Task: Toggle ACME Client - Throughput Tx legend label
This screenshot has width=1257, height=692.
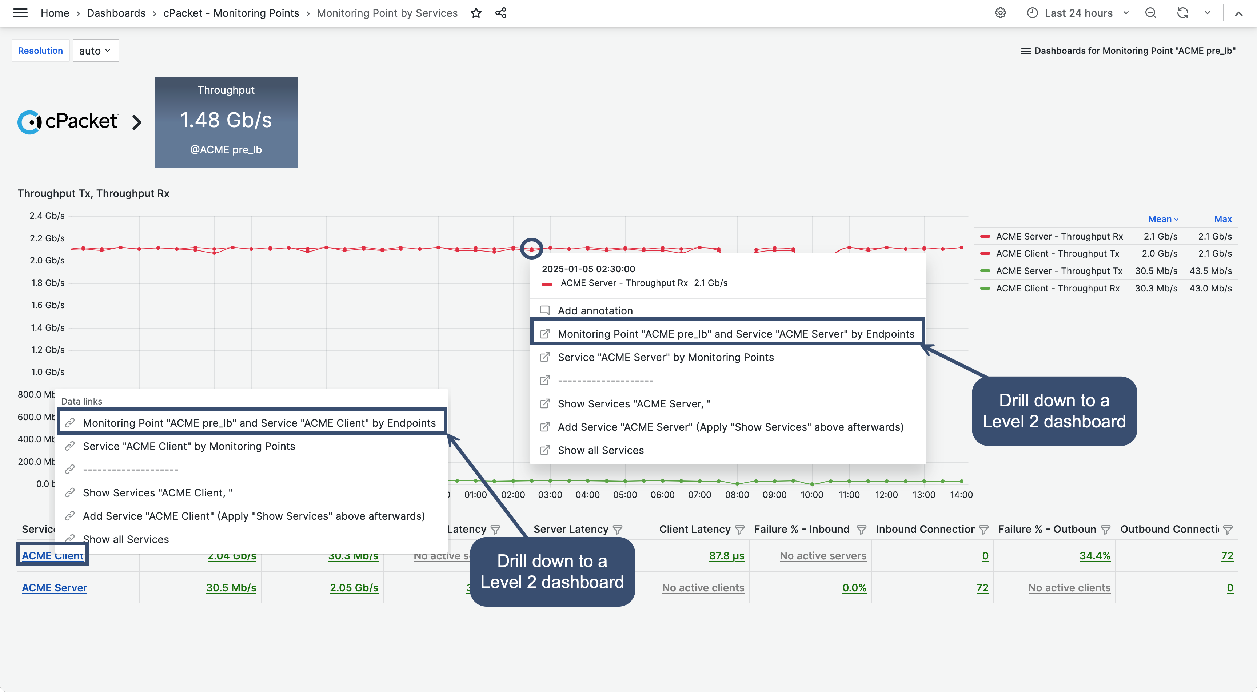Action: coord(1057,254)
